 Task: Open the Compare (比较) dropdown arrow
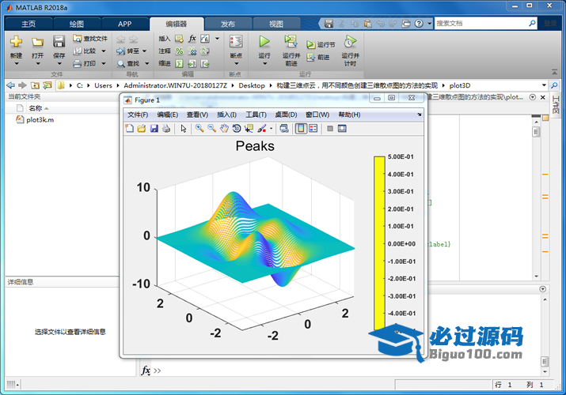pos(104,51)
